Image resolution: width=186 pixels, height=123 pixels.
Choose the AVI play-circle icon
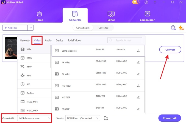tap(23, 84)
